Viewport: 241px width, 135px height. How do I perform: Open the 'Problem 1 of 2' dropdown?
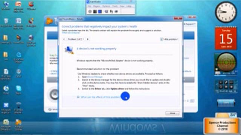click(76, 39)
